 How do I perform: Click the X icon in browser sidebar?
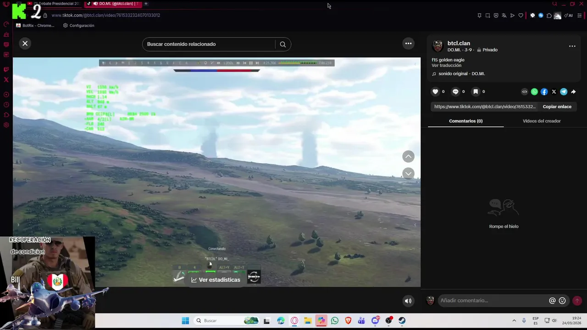6,80
